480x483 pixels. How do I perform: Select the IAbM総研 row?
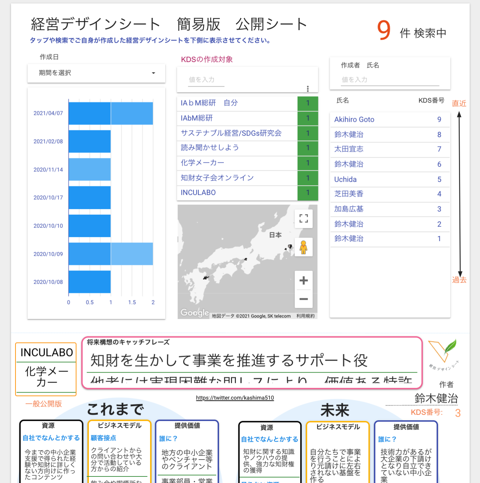[x=247, y=118]
